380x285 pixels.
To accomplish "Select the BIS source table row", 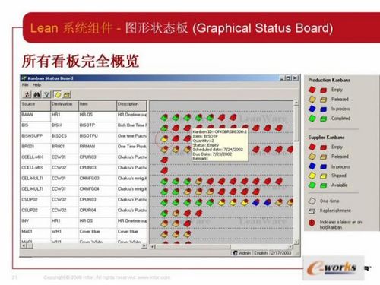I will coord(84,125).
